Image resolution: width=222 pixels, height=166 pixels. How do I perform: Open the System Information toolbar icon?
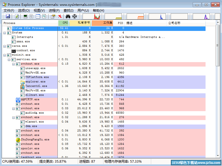click(25, 16)
